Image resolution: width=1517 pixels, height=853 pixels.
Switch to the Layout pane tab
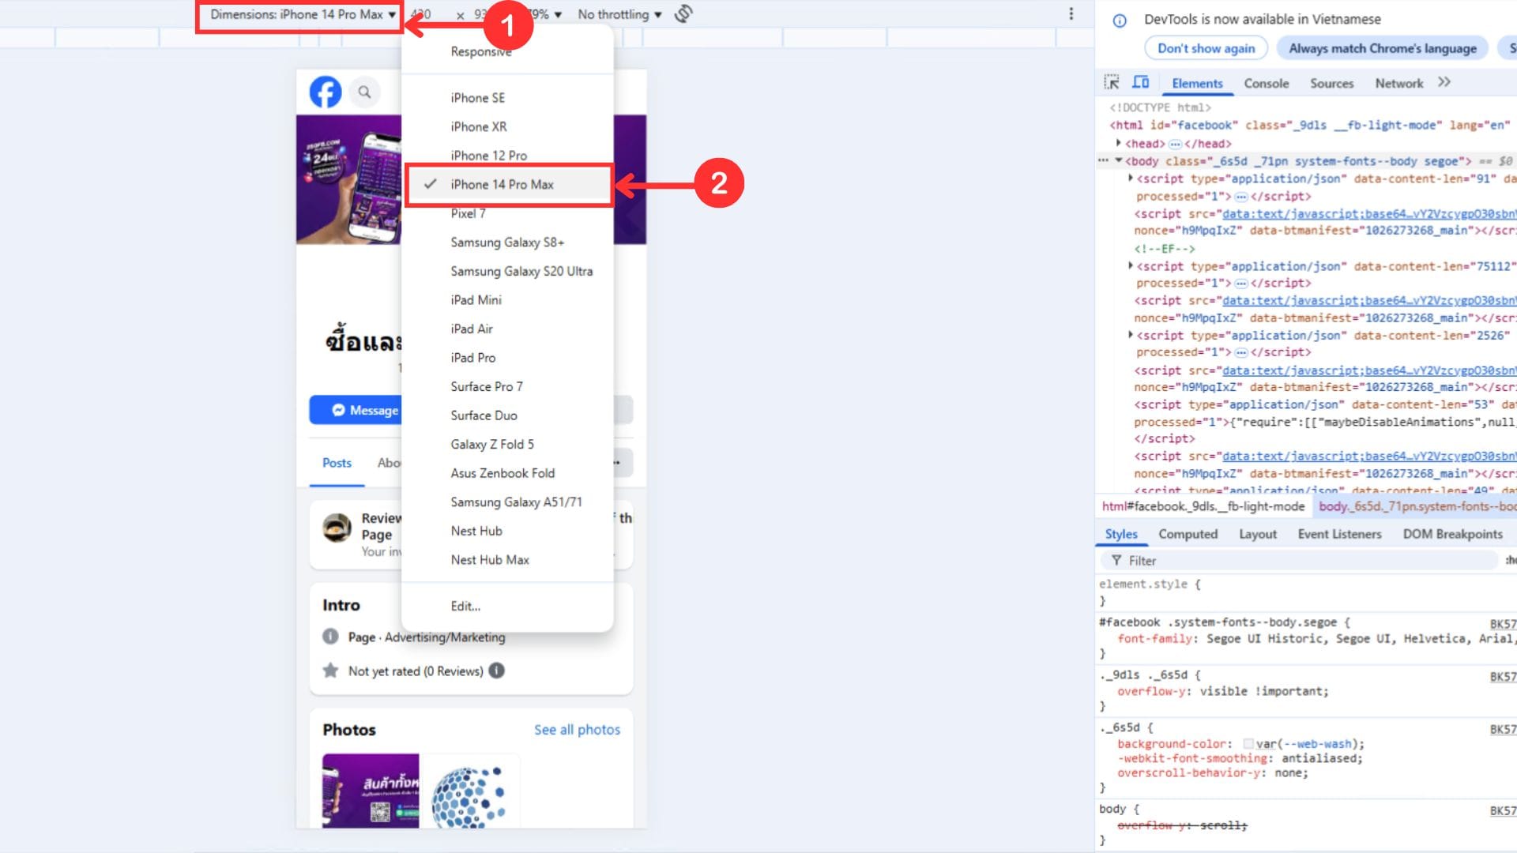1257,534
